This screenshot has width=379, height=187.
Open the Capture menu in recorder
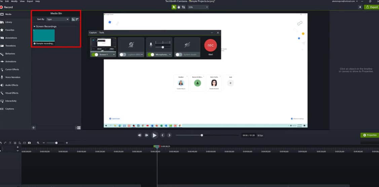coord(93,33)
